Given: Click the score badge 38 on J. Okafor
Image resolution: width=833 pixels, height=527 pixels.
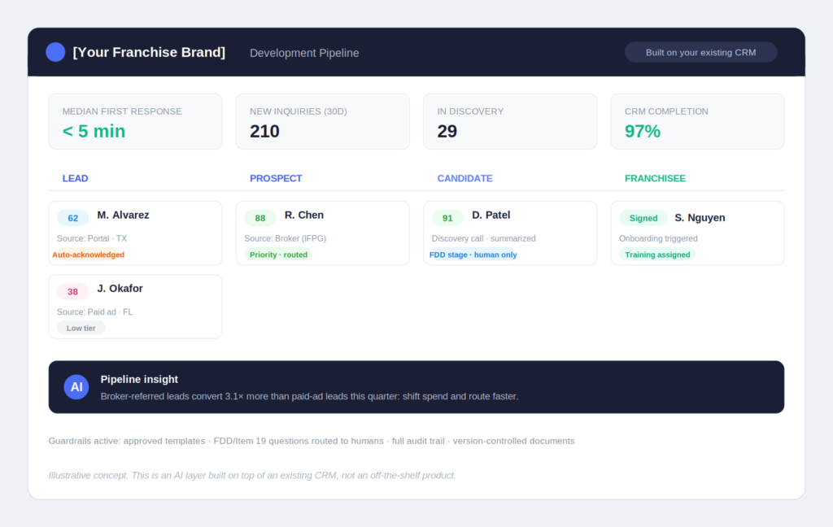Looking at the screenshot, I should (72, 292).
